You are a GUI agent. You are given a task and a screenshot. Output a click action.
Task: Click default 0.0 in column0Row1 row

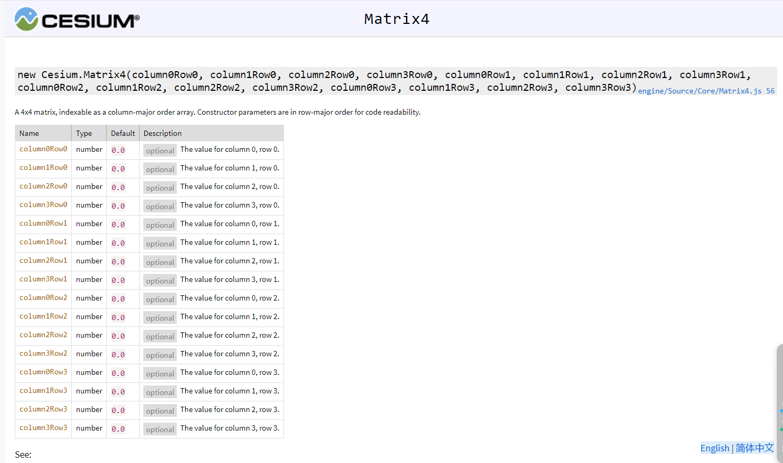click(118, 225)
